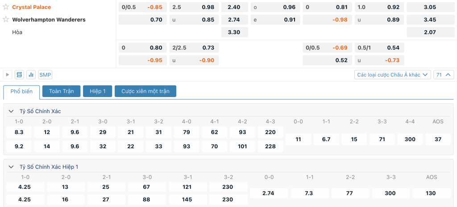Open the Các loại cược Châu Á khác dropdown

[393, 75]
